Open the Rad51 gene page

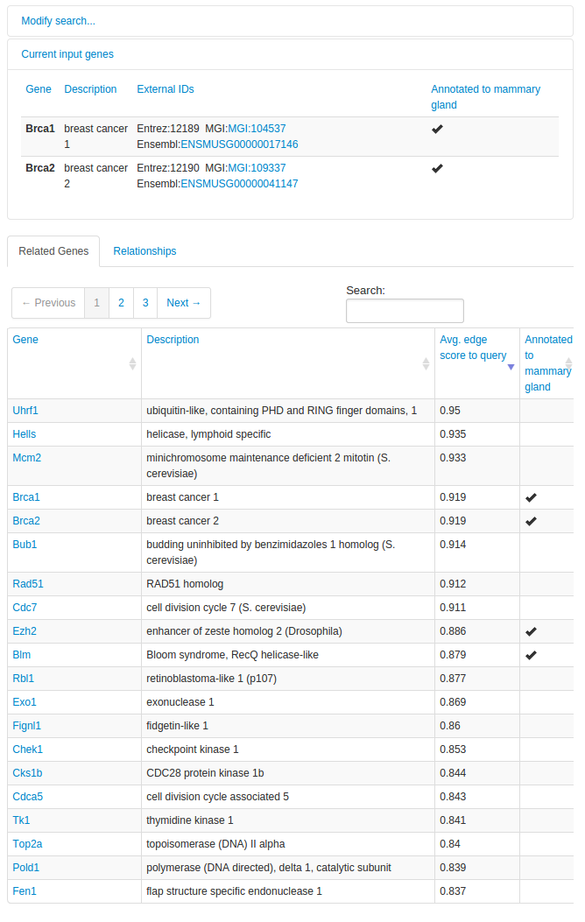click(26, 584)
